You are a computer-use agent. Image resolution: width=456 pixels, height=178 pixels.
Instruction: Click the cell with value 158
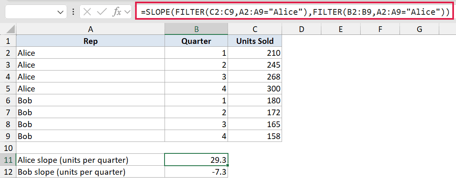(255, 136)
